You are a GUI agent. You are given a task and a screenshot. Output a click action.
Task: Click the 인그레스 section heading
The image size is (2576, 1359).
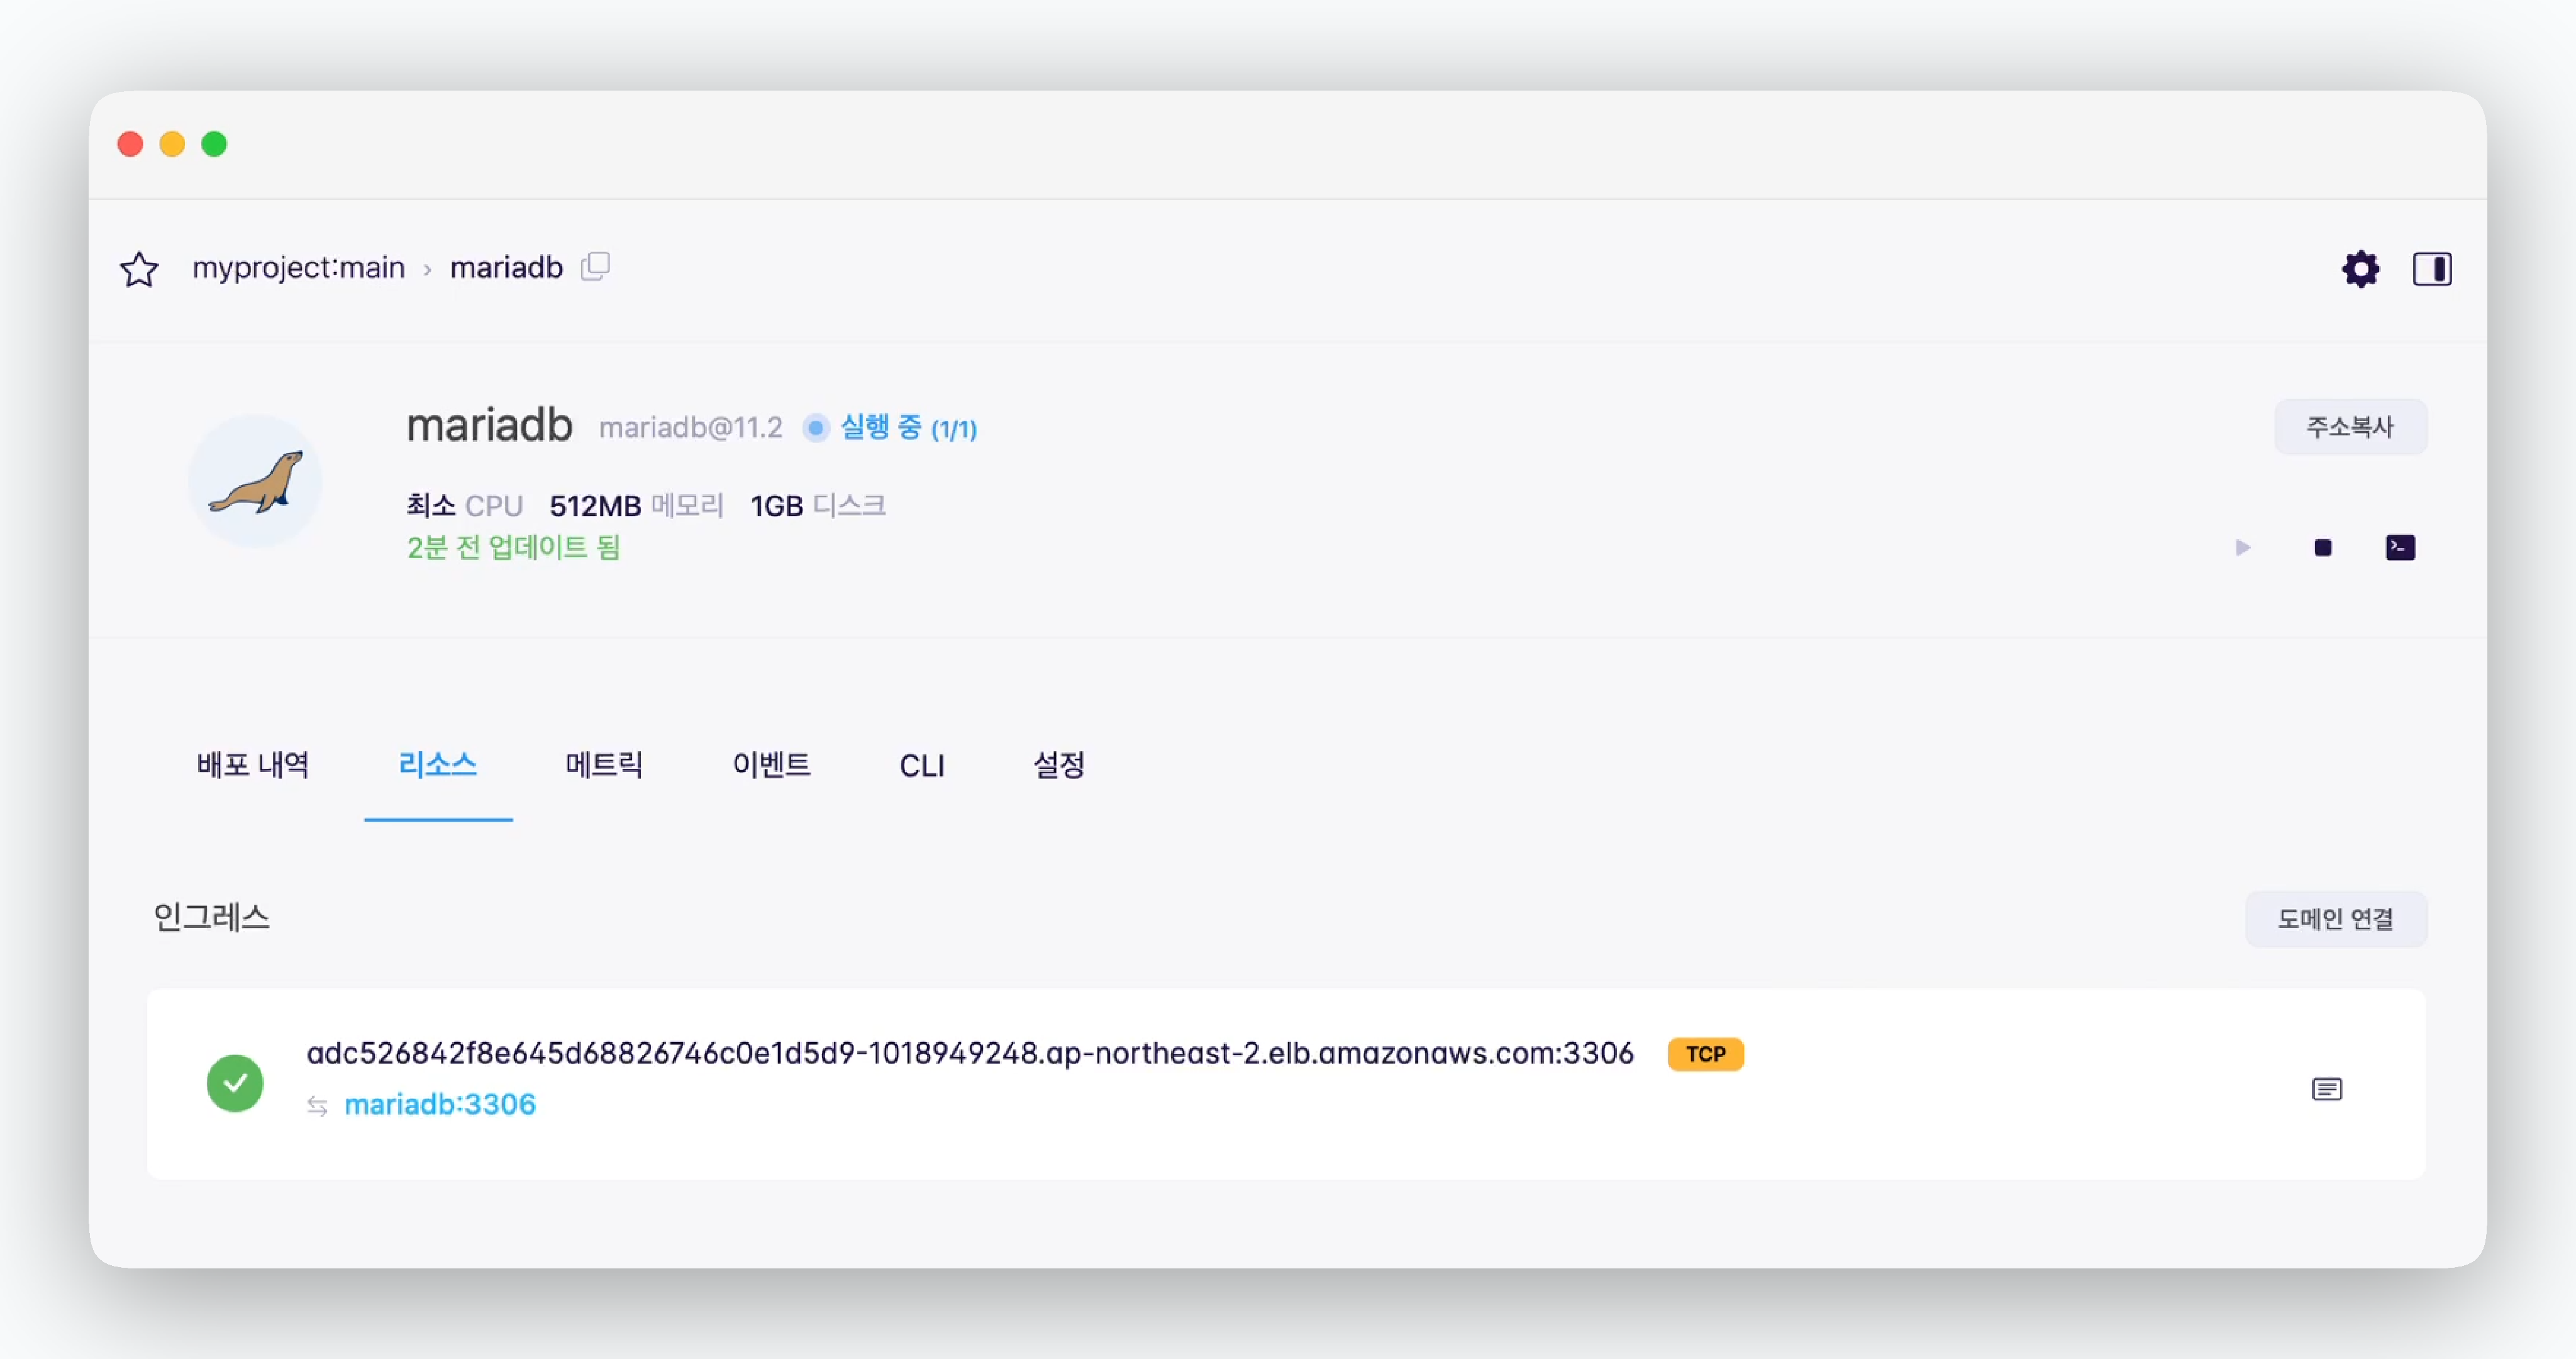click(211, 918)
